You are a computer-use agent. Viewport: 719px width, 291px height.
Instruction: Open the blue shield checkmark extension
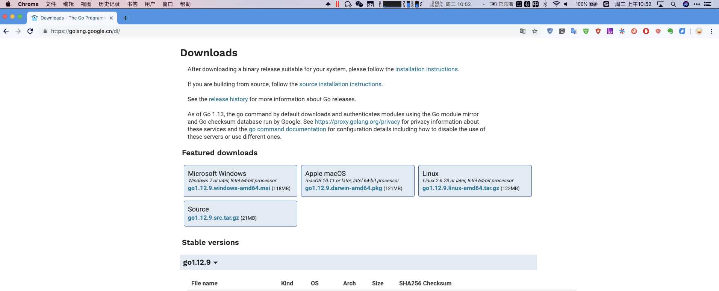click(550, 31)
